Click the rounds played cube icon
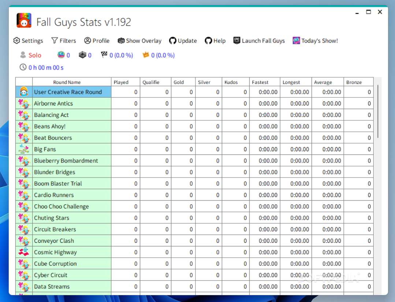 pos(82,55)
